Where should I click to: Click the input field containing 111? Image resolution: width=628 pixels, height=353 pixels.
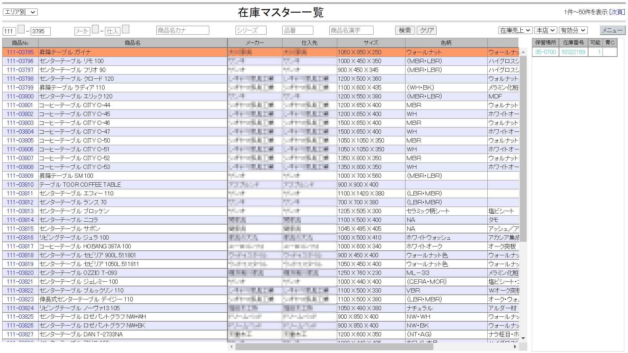pos(9,31)
